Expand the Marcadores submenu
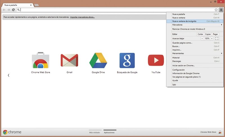The width and height of the screenshot is (225, 137). 195,25
